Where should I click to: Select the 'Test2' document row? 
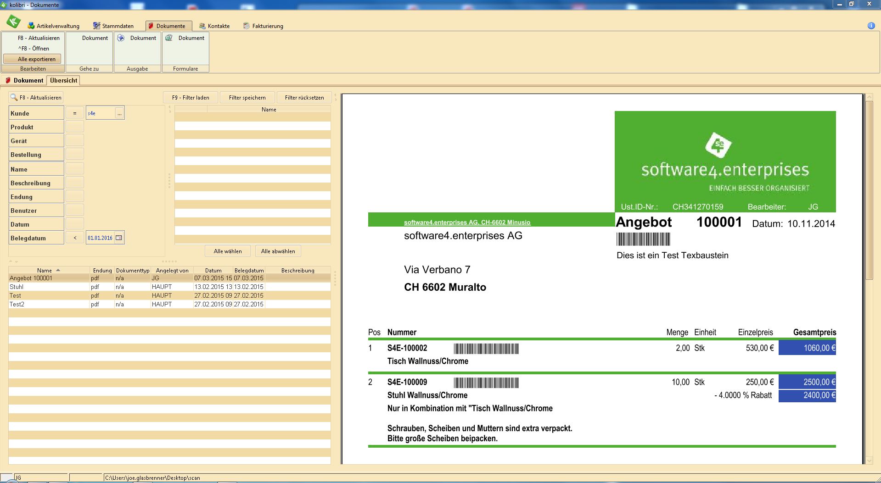[x=169, y=304]
